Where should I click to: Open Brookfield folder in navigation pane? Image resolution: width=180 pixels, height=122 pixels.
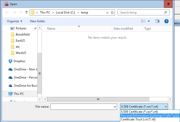pyautogui.click(x=20, y=35)
